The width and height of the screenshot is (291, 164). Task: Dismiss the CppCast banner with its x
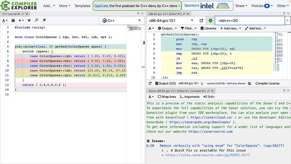[179, 6]
